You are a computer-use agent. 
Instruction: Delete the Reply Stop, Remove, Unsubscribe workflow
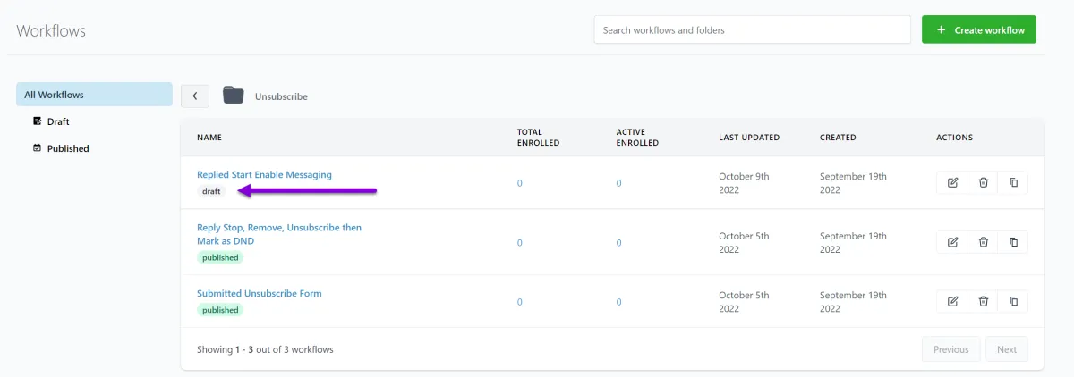[983, 242]
